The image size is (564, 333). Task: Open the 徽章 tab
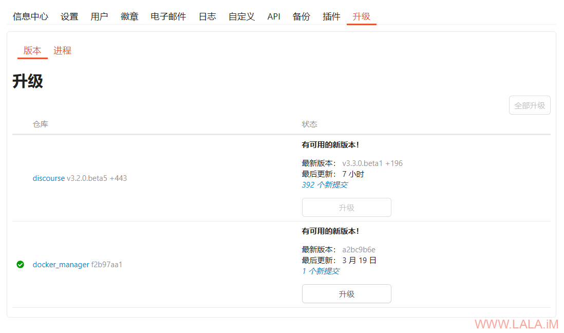(x=129, y=16)
